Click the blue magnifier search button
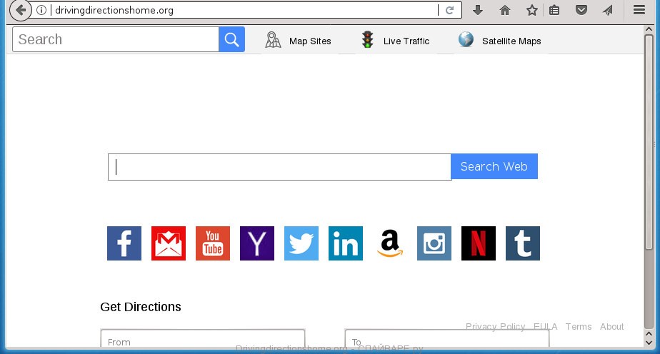 231,39
